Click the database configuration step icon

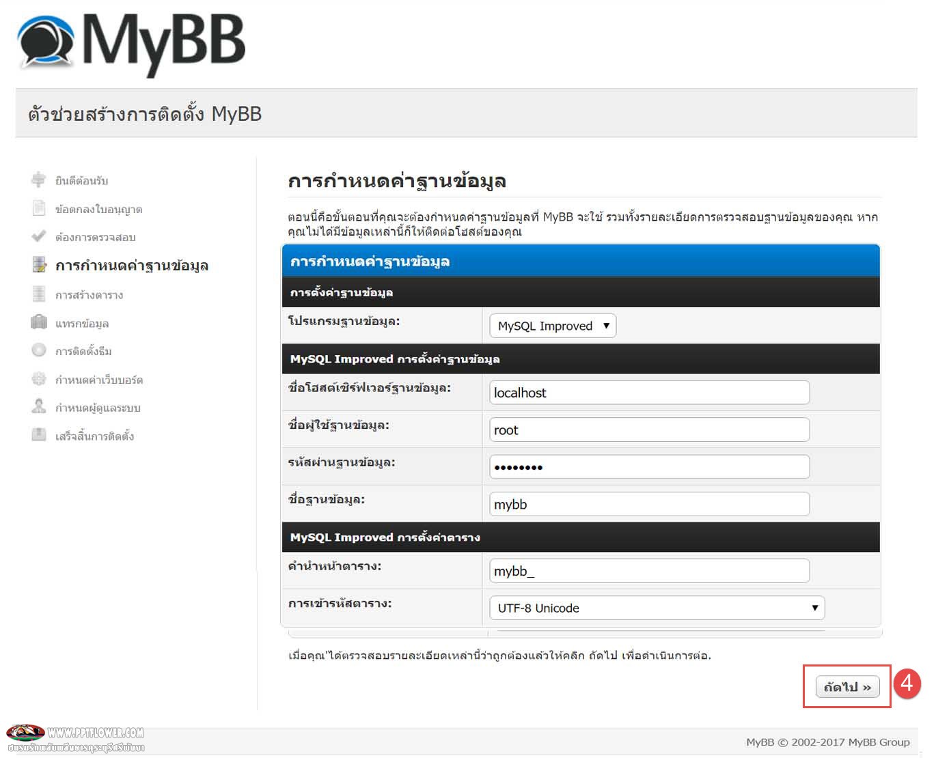coord(39,264)
